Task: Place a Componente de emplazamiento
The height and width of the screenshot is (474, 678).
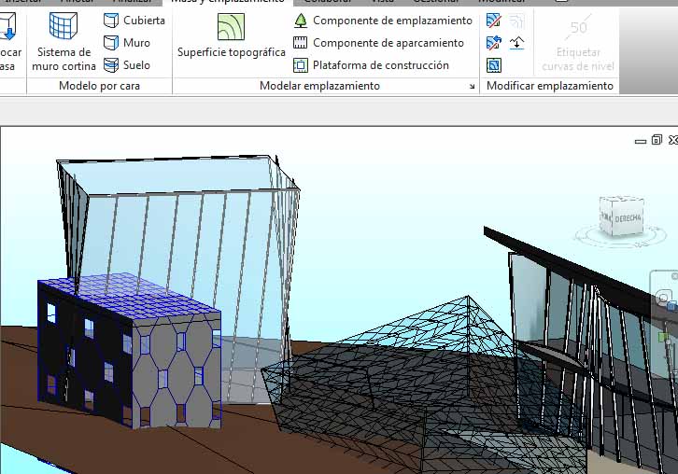Action: pos(383,21)
